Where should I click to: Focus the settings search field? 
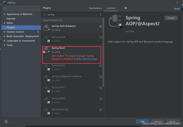(21, 8)
